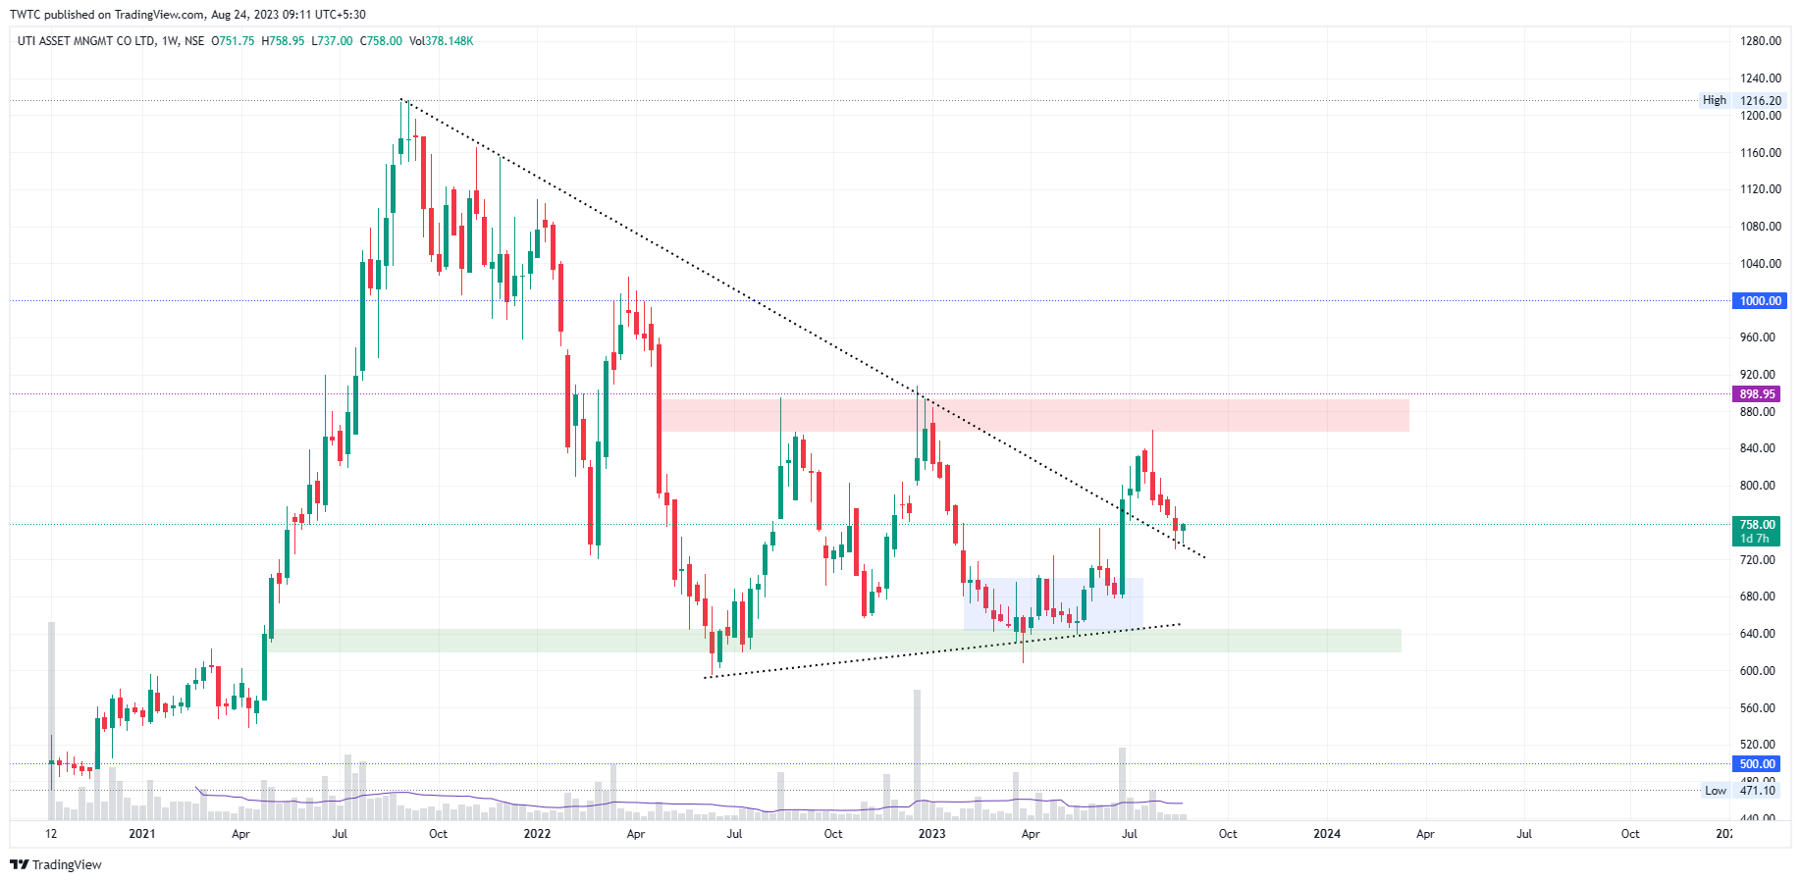Click the 640.00 price axis label
The width and height of the screenshot is (1801, 882).
click(x=1758, y=634)
